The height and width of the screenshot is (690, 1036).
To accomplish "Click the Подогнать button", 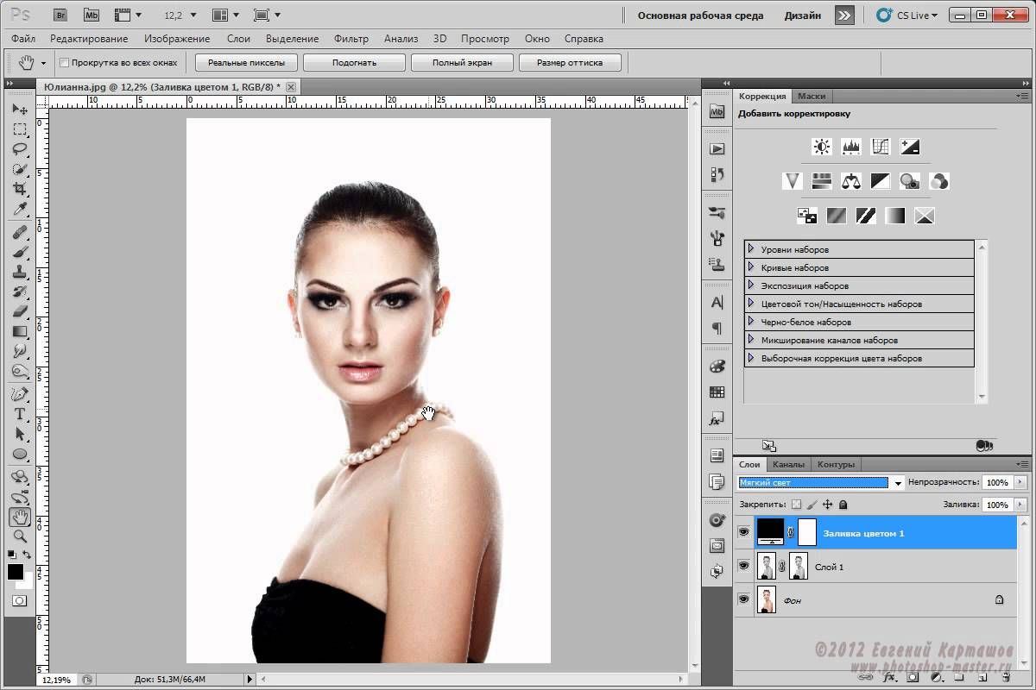I will [354, 63].
